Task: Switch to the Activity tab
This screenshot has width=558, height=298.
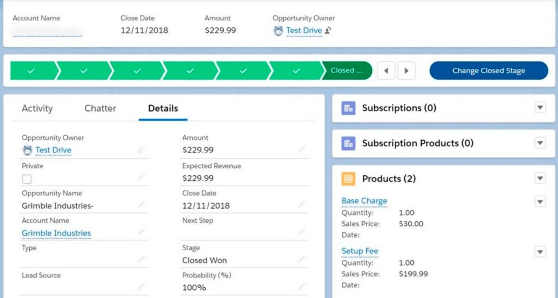Action: 37,108
